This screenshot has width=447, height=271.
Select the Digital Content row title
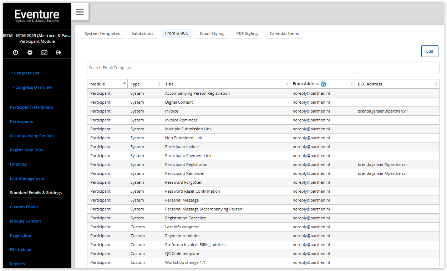(x=179, y=102)
